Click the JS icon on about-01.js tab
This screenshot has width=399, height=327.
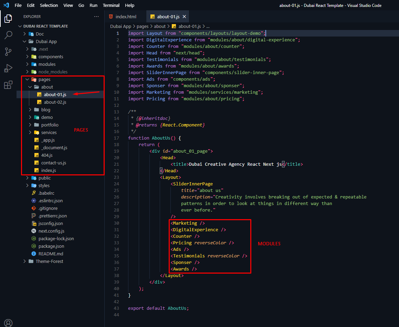click(x=153, y=17)
